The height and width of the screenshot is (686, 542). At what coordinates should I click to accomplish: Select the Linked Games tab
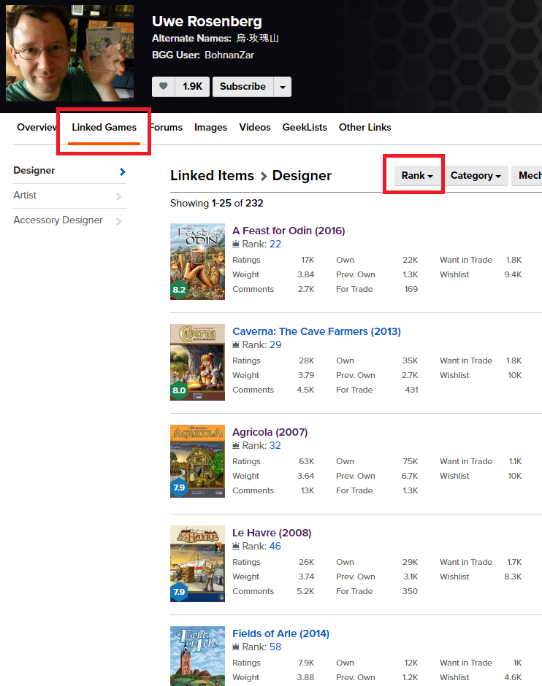(104, 127)
